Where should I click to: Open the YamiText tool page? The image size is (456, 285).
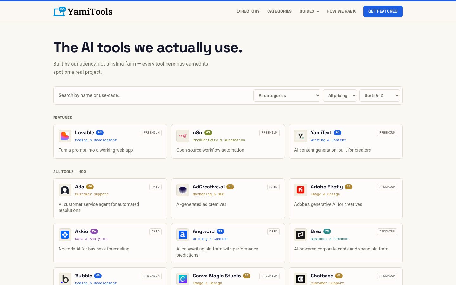(x=321, y=133)
